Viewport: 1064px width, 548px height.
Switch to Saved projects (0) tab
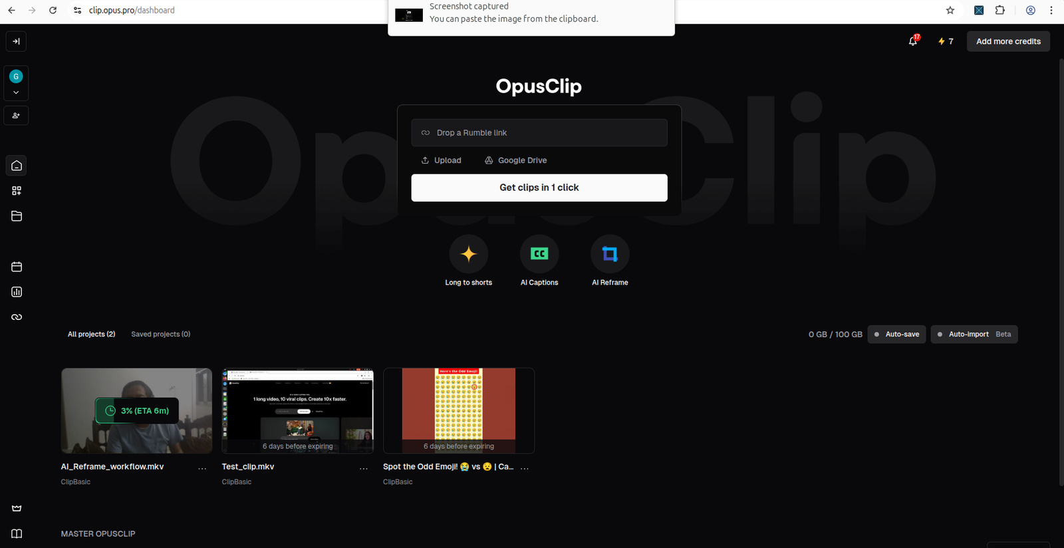pos(161,335)
